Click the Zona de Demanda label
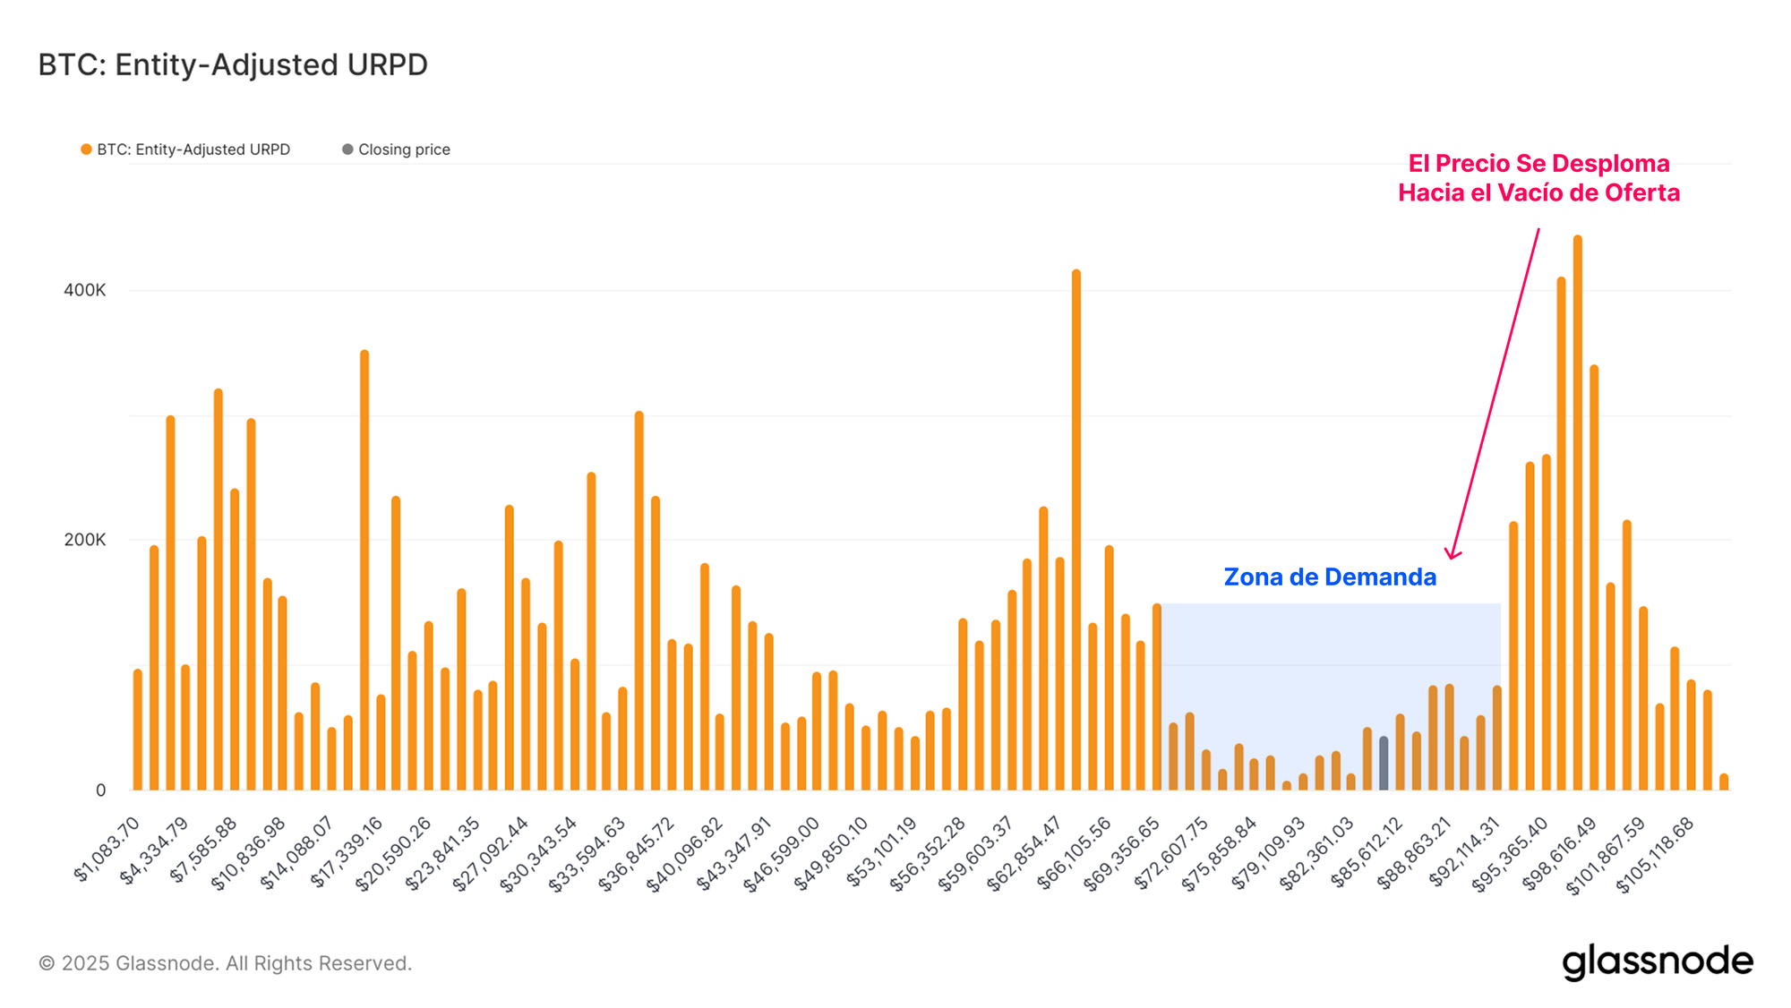The height and width of the screenshot is (1008, 1791). pyautogui.click(x=1330, y=577)
